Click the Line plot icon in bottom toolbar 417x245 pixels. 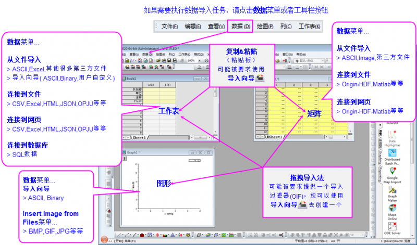[x=119, y=235]
